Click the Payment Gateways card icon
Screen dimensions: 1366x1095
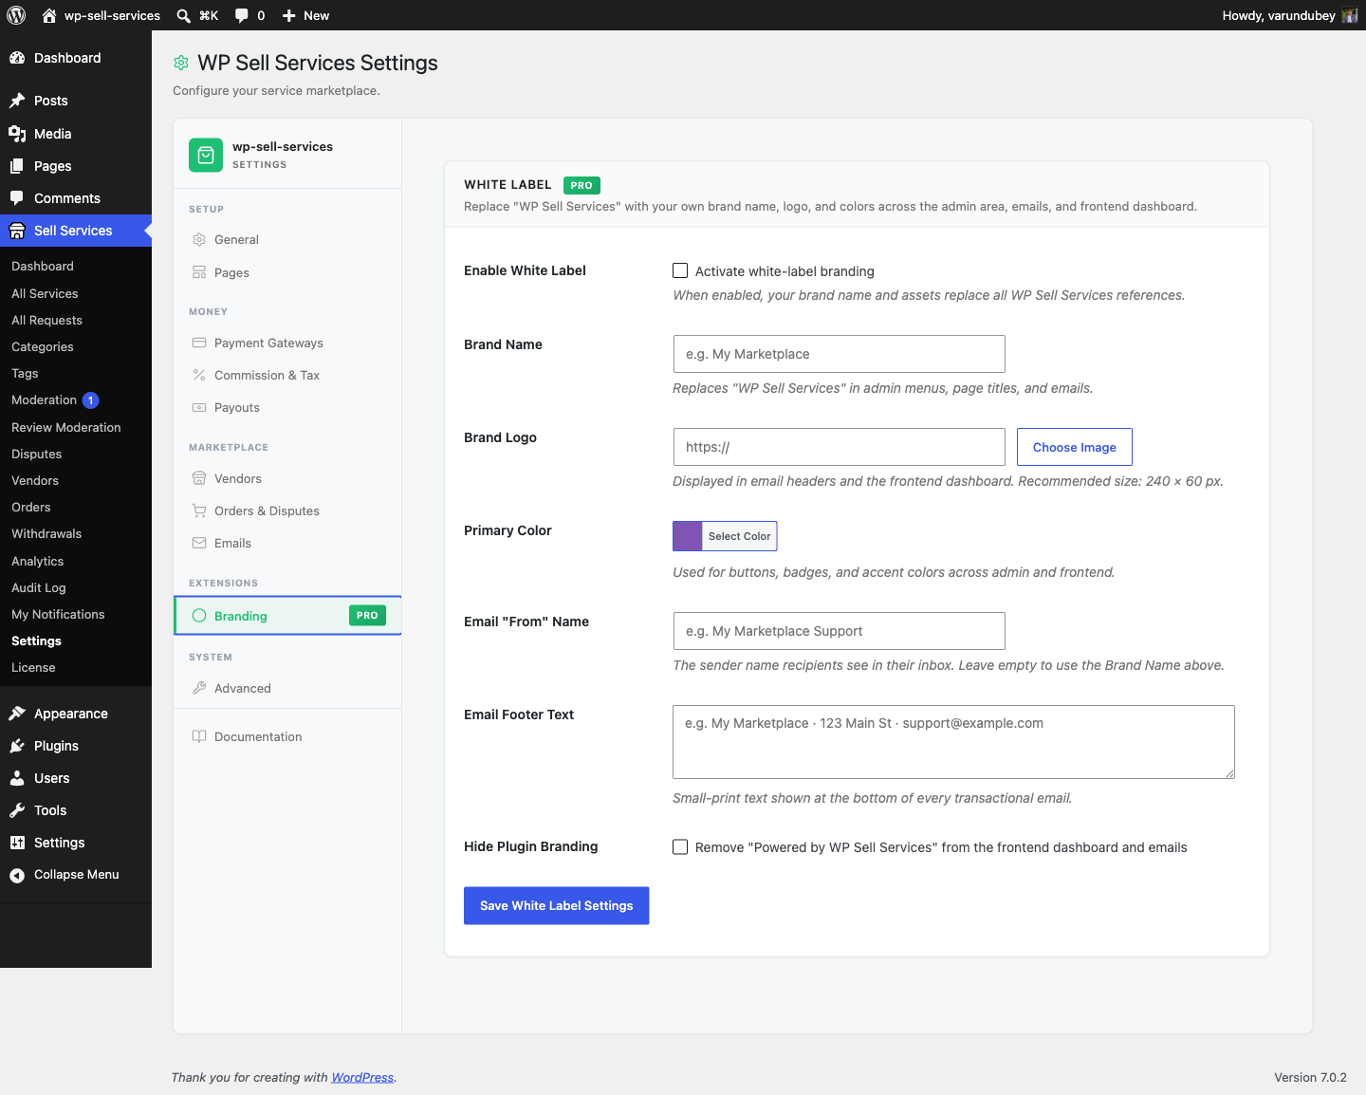point(199,343)
